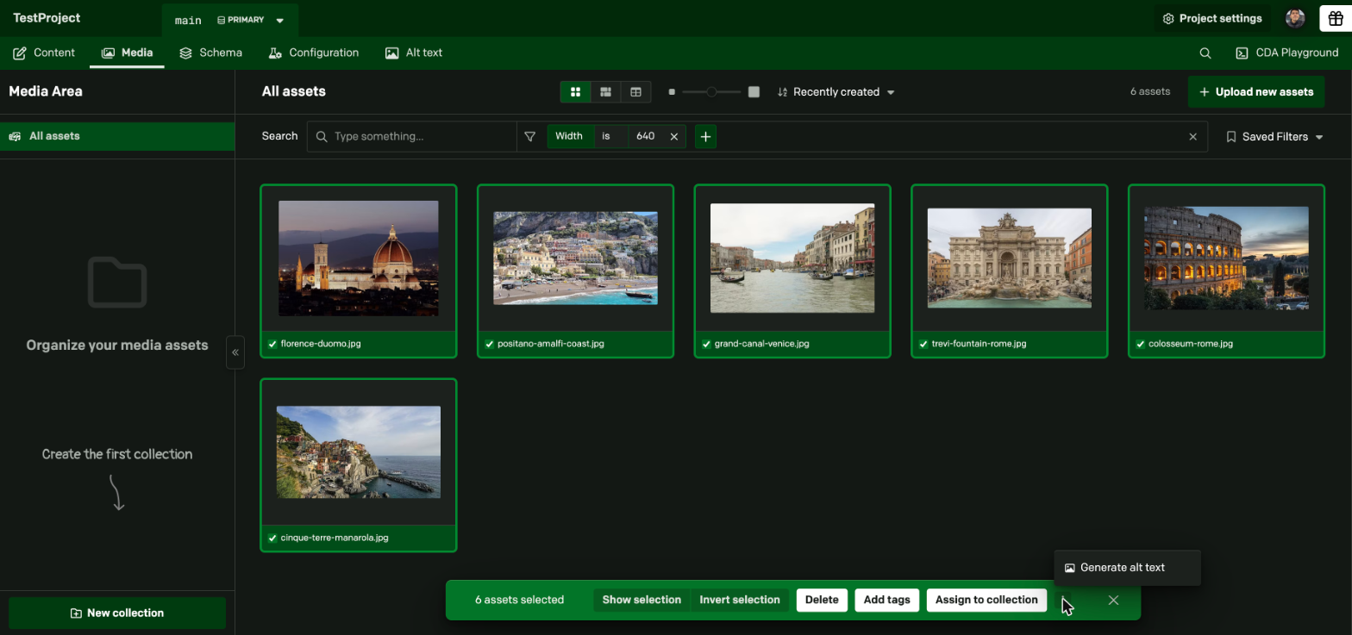Change the Width filter field
This screenshot has width=1352, height=635.
click(x=569, y=136)
